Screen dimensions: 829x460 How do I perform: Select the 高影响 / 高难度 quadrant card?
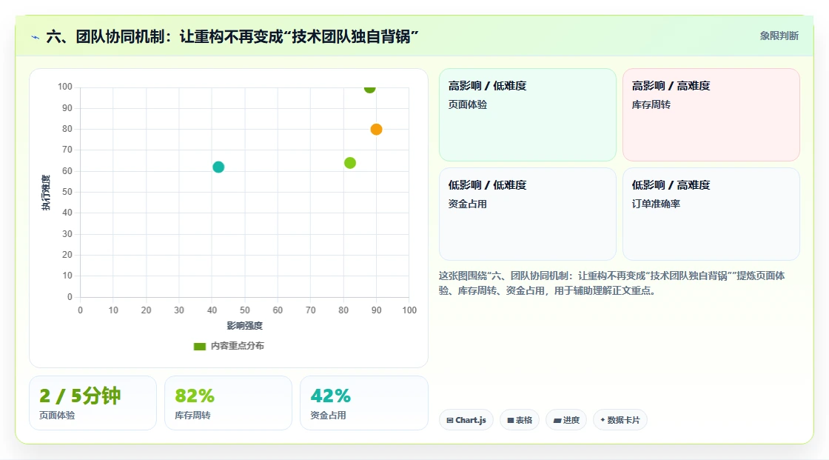pos(711,114)
